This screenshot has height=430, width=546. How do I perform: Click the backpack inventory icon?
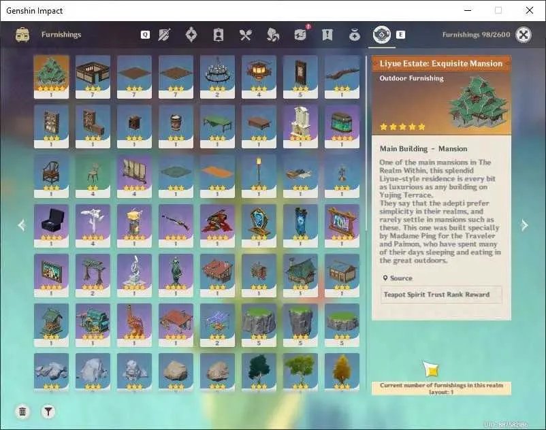pos(22,35)
